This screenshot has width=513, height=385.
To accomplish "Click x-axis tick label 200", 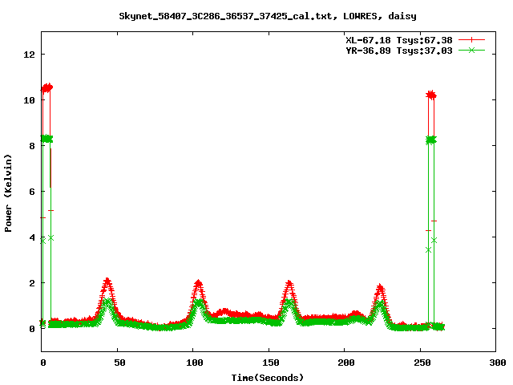I will click(x=346, y=363).
